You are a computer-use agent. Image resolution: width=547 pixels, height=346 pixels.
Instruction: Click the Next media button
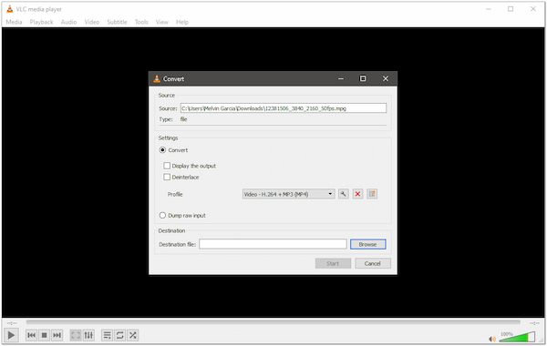point(57,335)
